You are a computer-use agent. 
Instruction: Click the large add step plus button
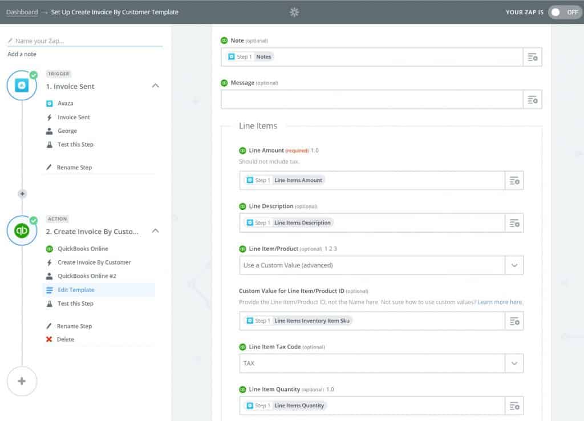[x=22, y=381]
